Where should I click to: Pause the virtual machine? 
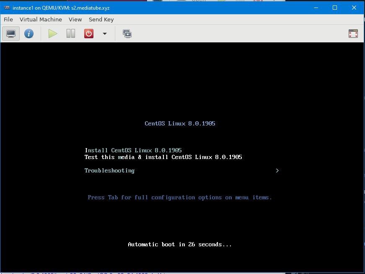(71, 34)
